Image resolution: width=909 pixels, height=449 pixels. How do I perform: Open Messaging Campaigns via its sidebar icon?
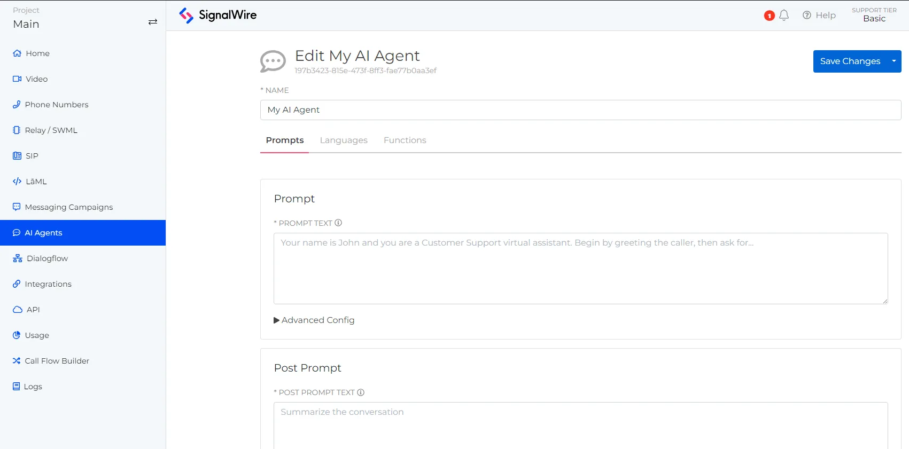coord(17,207)
